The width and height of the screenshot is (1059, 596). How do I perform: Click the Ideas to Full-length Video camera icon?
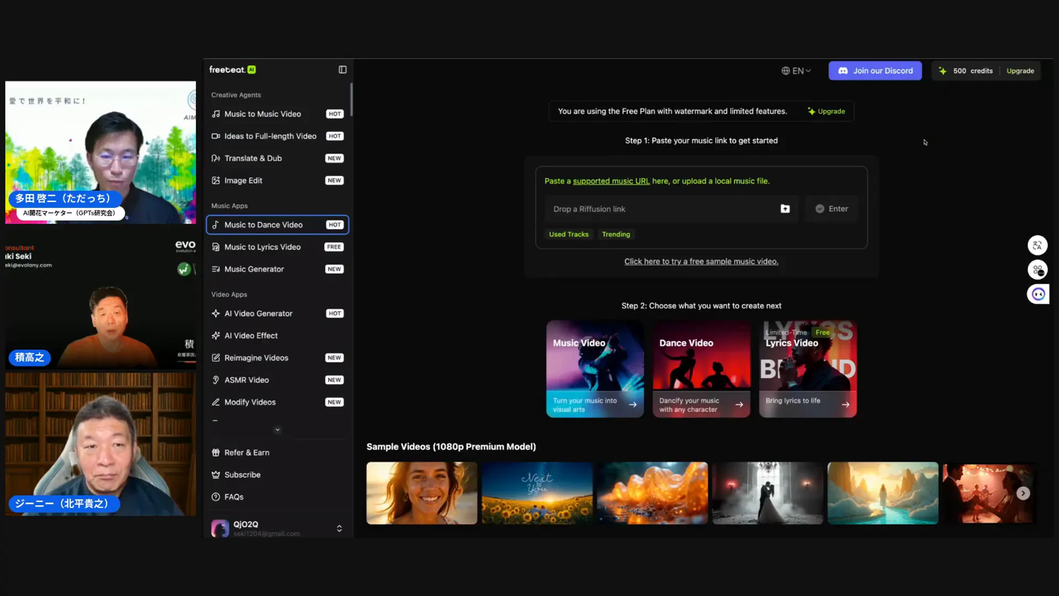click(216, 136)
